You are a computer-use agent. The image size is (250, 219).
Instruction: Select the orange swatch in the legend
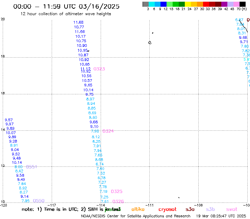point(200,4)
